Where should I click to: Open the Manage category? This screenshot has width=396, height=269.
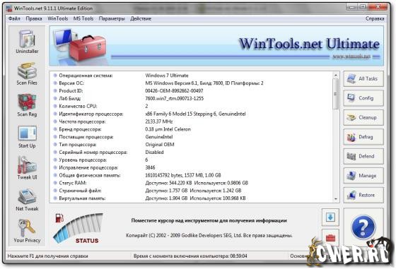tap(363, 176)
